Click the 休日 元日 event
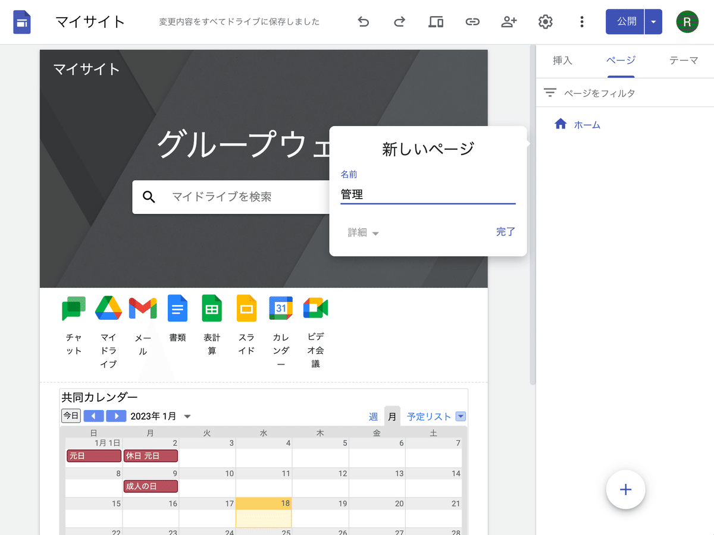714x535 pixels. (x=151, y=456)
